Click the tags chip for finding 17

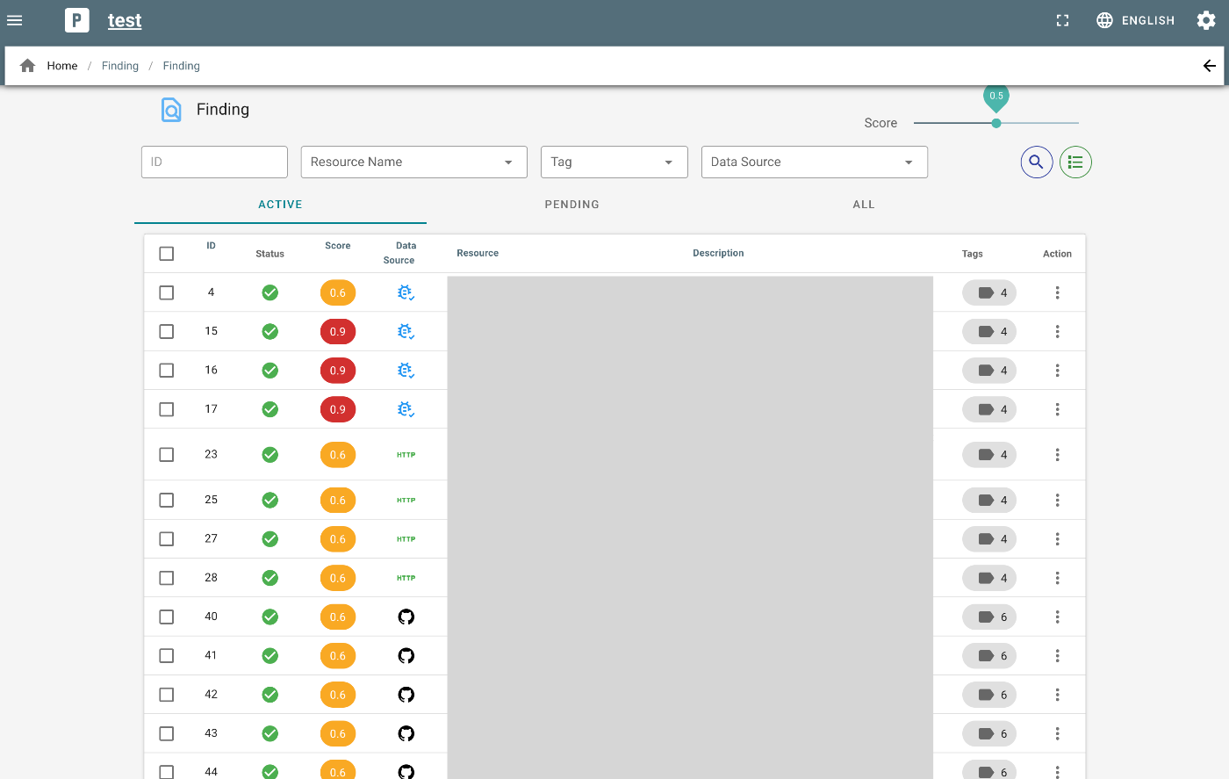pos(989,409)
